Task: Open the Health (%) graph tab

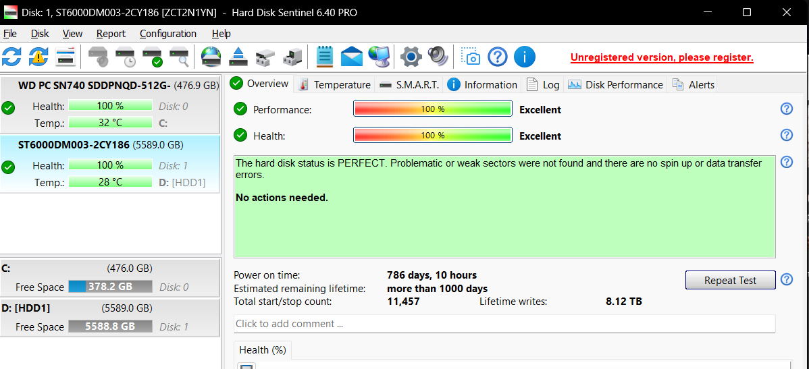Action: coord(263,350)
